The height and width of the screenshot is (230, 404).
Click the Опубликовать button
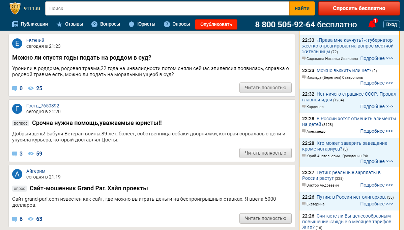(x=216, y=24)
